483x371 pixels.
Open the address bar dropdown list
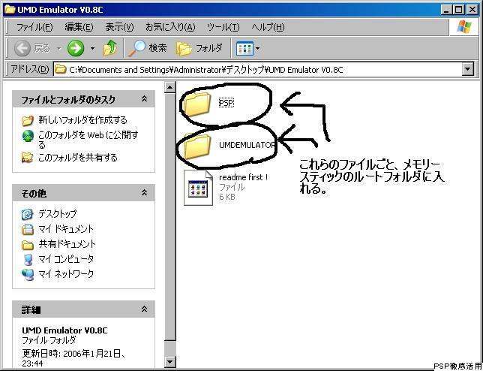tap(467, 69)
